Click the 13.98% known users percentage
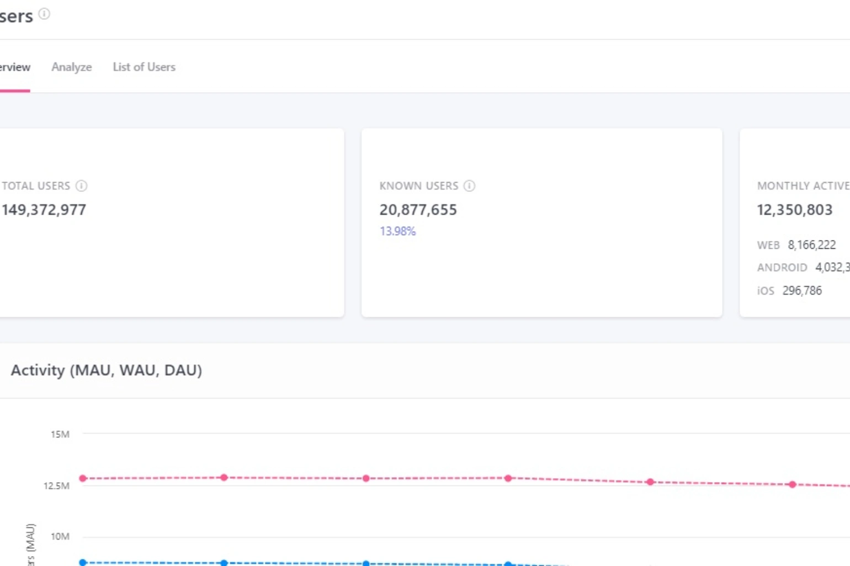This screenshot has width=850, height=566. [x=397, y=231]
